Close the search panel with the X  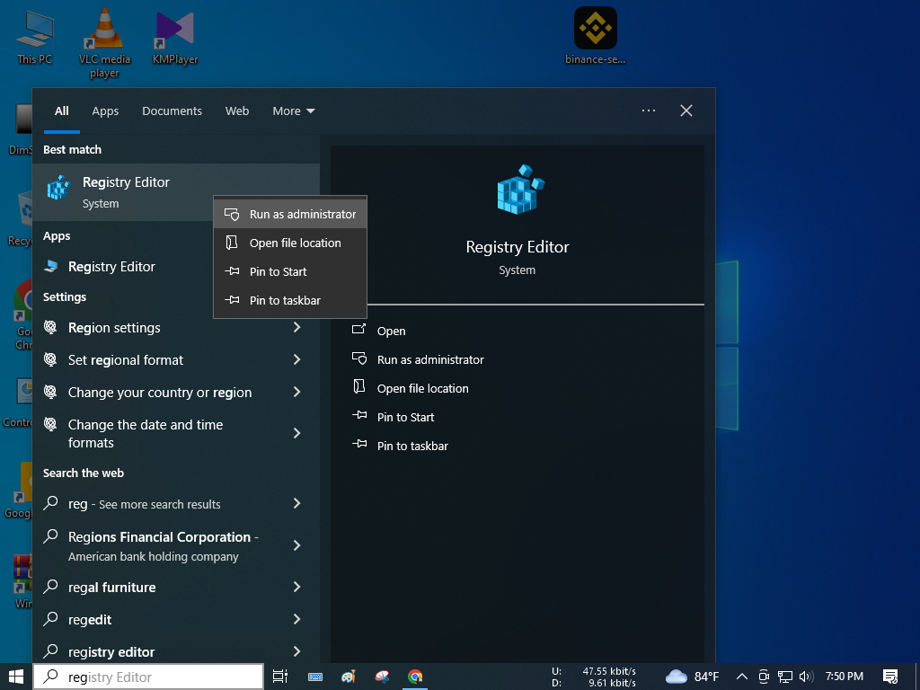(x=686, y=111)
